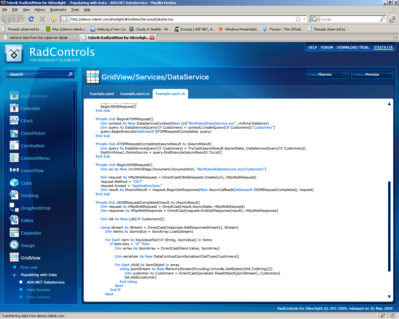Select the Expander control icon
This screenshot has height=319, width=399.
point(14,233)
